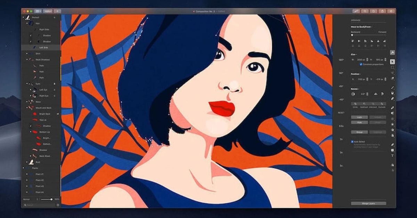Select the Type tool in the toolbar
The height and width of the screenshot is (218, 417).
[392, 156]
